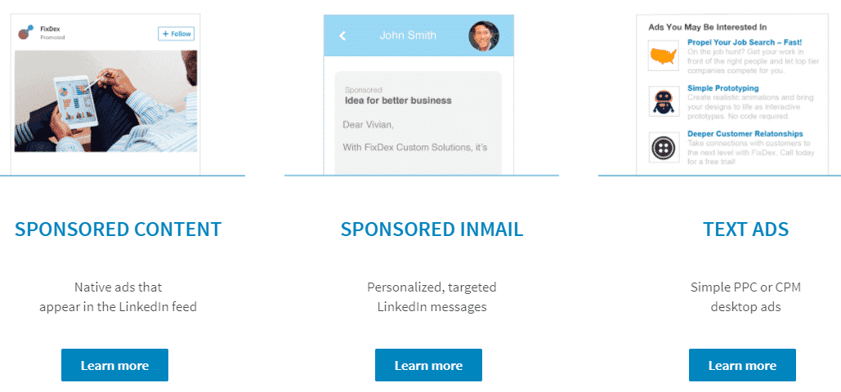Open the tablet charts promoted image

tap(106, 100)
